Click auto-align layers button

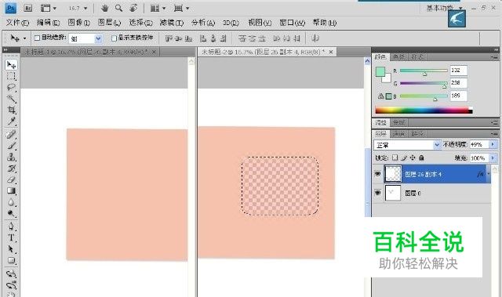(315, 38)
